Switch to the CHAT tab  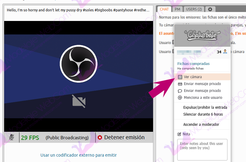click(x=164, y=9)
